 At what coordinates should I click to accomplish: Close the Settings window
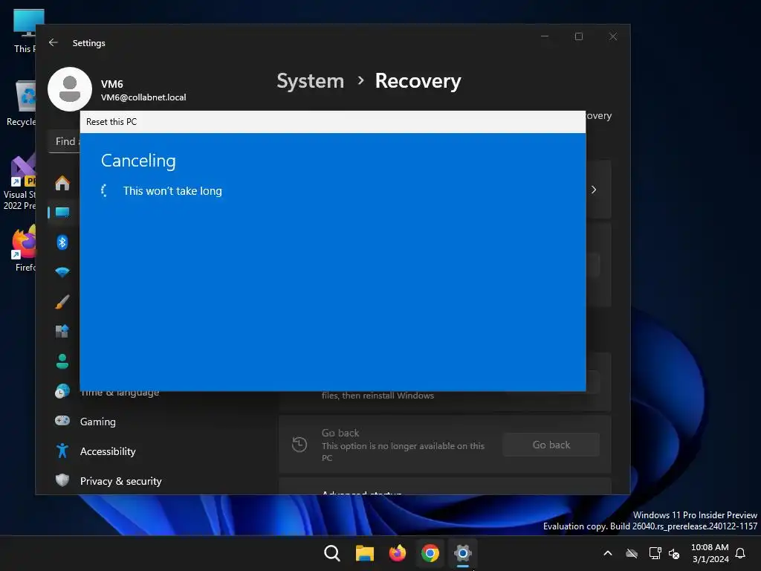tap(613, 36)
